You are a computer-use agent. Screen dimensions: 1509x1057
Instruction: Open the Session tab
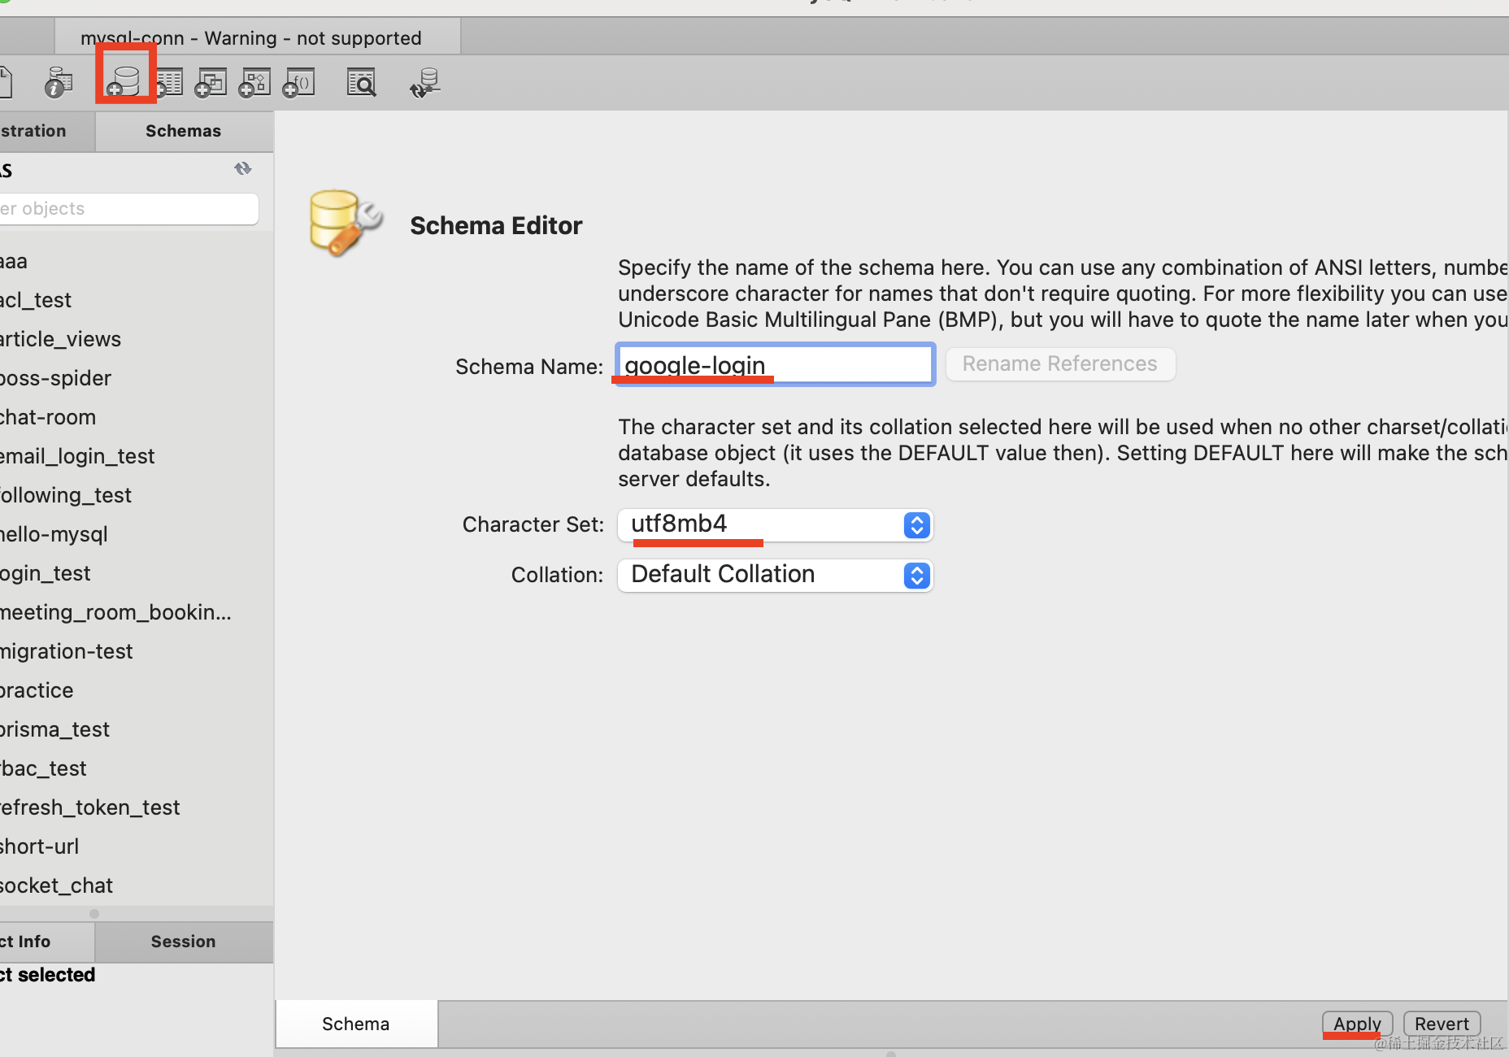(184, 942)
